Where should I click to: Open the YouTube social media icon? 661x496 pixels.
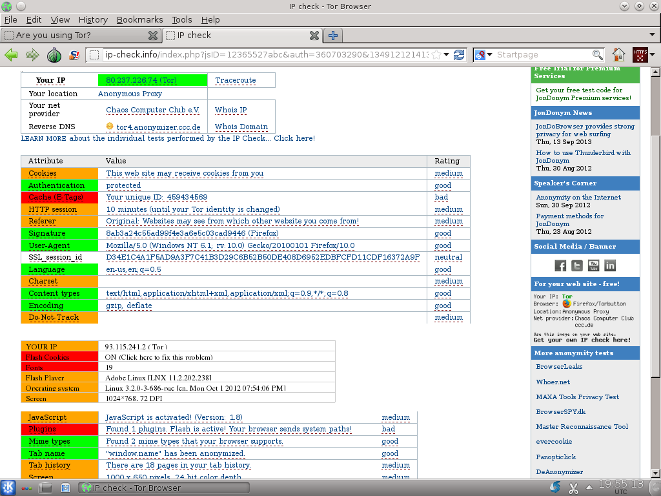click(593, 265)
